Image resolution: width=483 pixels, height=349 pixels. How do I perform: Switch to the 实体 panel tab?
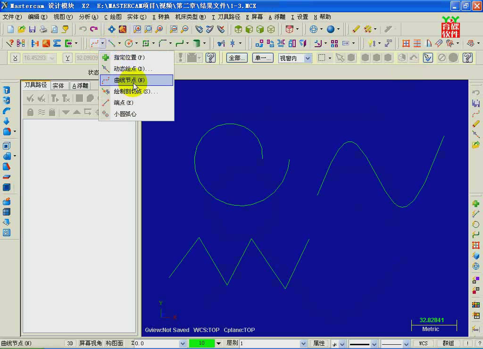pyautogui.click(x=58, y=86)
